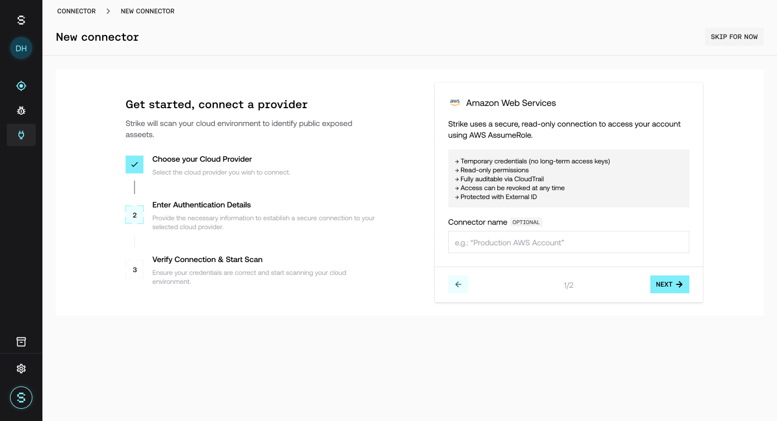Image resolution: width=777 pixels, height=421 pixels.
Task: Click the AWS logo icon
Action: (455, 103)
